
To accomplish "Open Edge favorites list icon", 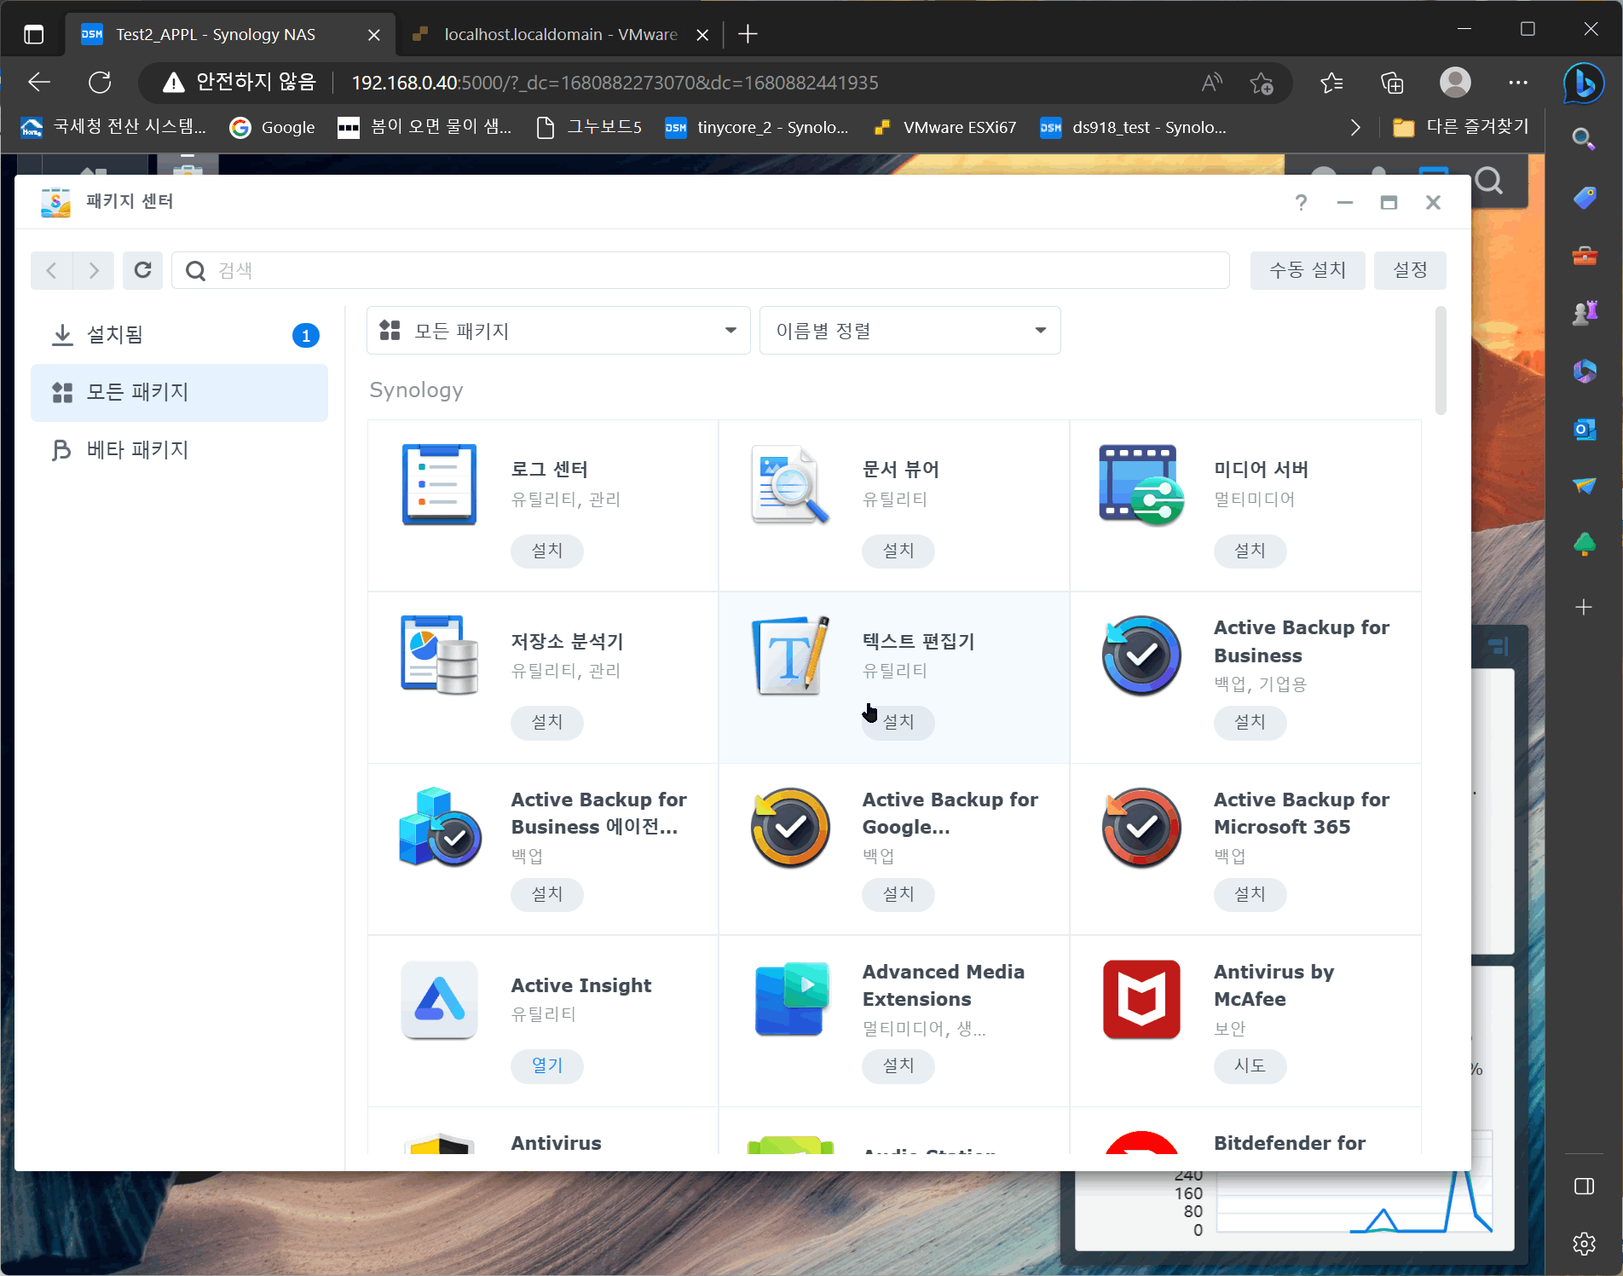I will [x=1331, y=83].
